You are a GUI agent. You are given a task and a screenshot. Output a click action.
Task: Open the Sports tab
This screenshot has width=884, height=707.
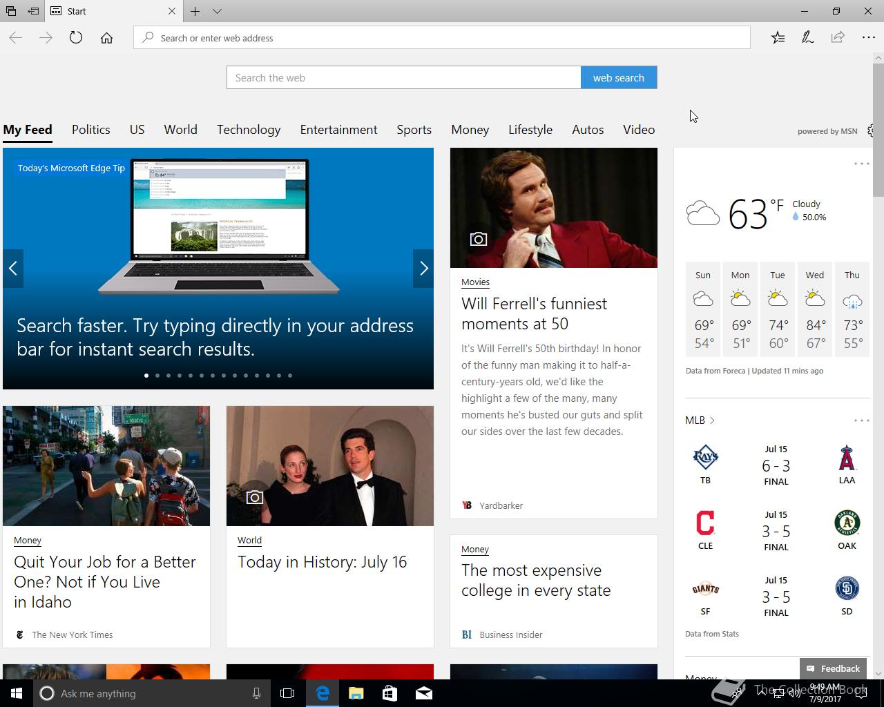(x=414, y=130)
